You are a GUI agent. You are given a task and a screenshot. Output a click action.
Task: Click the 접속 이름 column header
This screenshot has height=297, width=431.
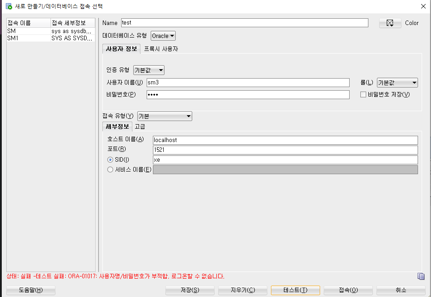(x=28, y=23)
